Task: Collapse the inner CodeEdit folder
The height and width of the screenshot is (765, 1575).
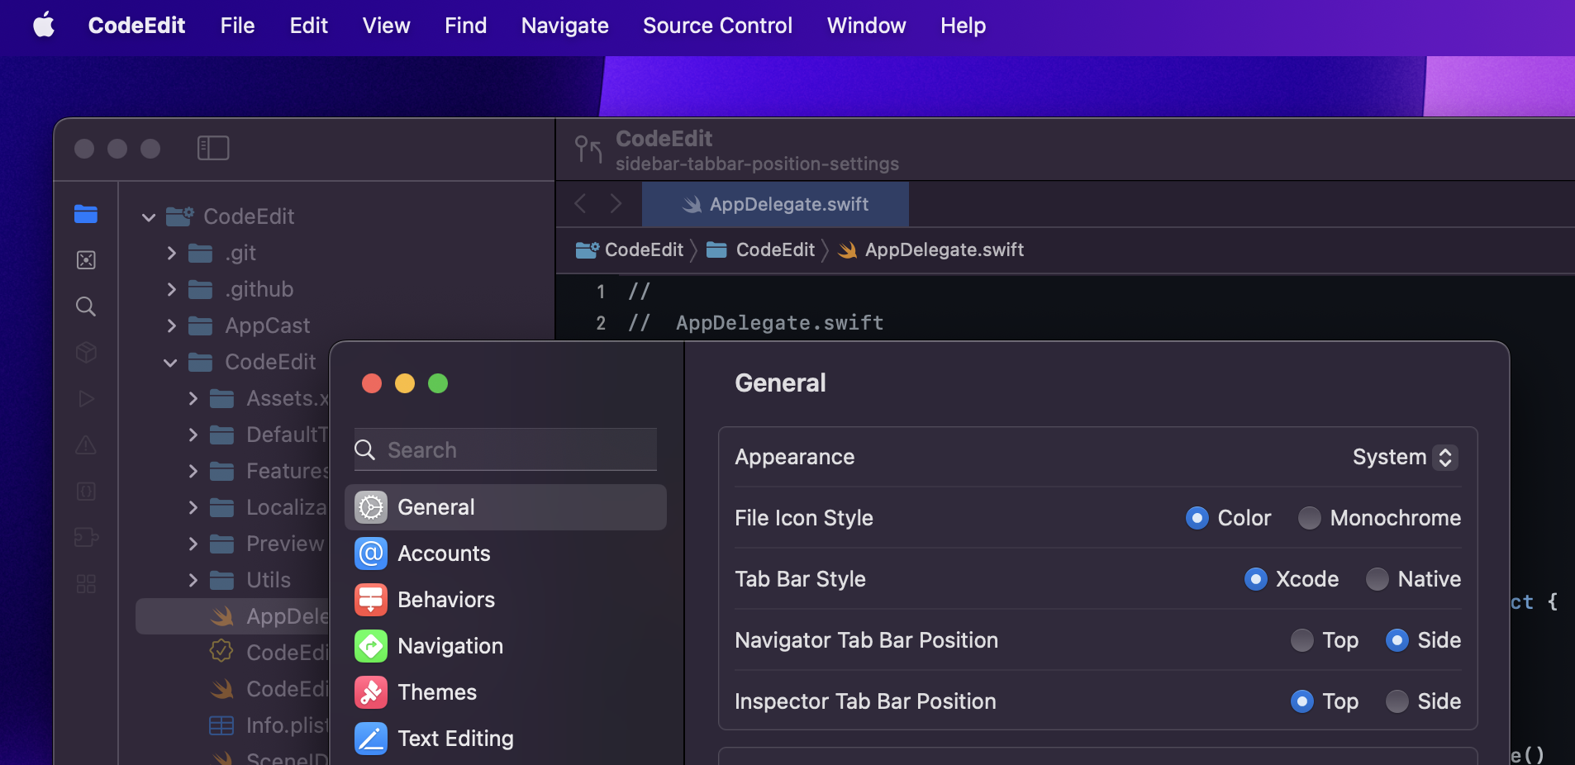Action: click(x=170, y=363)
